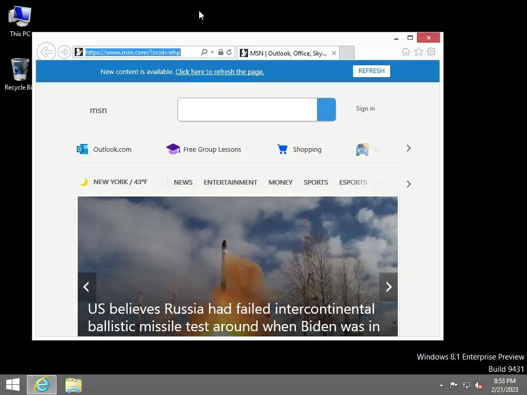Viewport: 527px width, 395px height.
Task: Click the search magnifier in address bar
Action: pos(204,52)
